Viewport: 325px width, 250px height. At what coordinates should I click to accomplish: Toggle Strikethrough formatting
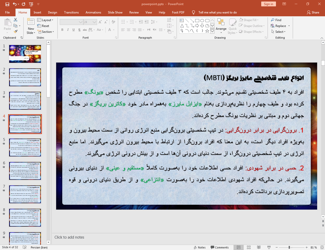(x=85, y=30)
